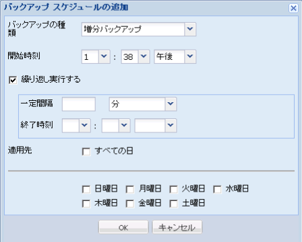
Task: Open the backup type dropdown arrow
Action: (x=190, y=29)
